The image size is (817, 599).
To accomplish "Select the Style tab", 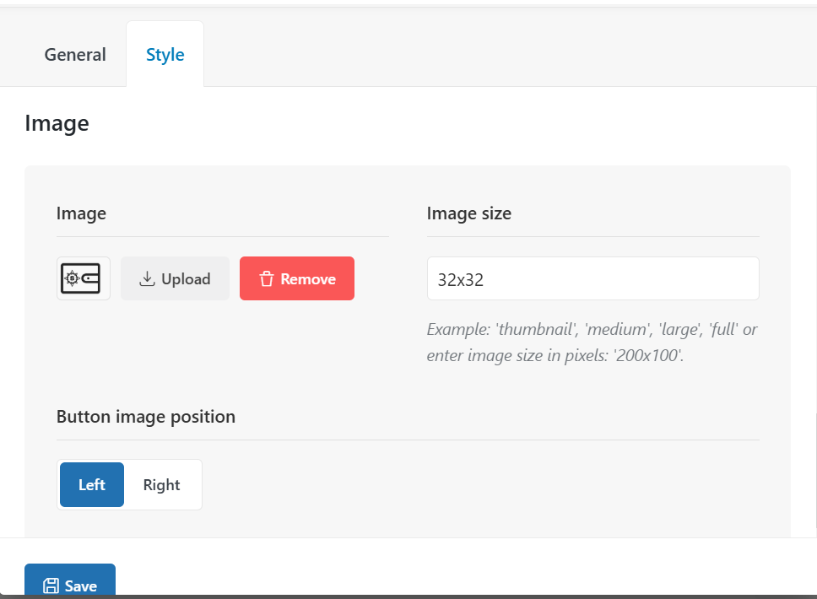I will pos(165,55).
